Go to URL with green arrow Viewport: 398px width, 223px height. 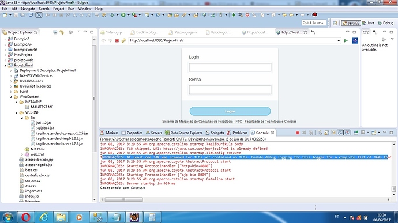coord(346,40)
